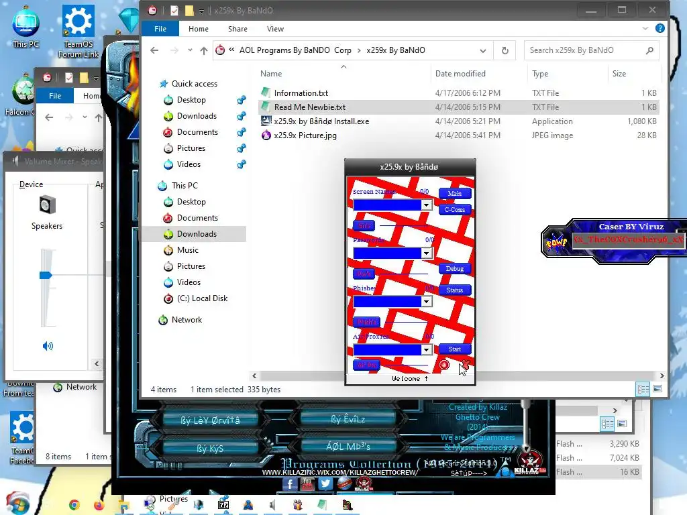
Task: Switch to large icons view in front Explorer
Action: [657, 389]
